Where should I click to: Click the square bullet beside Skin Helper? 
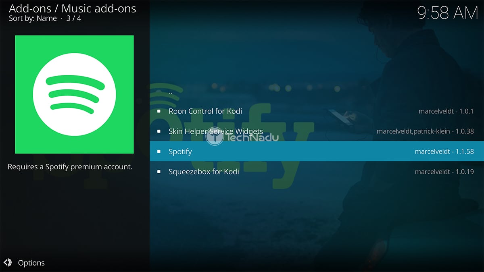coord(159,131)
